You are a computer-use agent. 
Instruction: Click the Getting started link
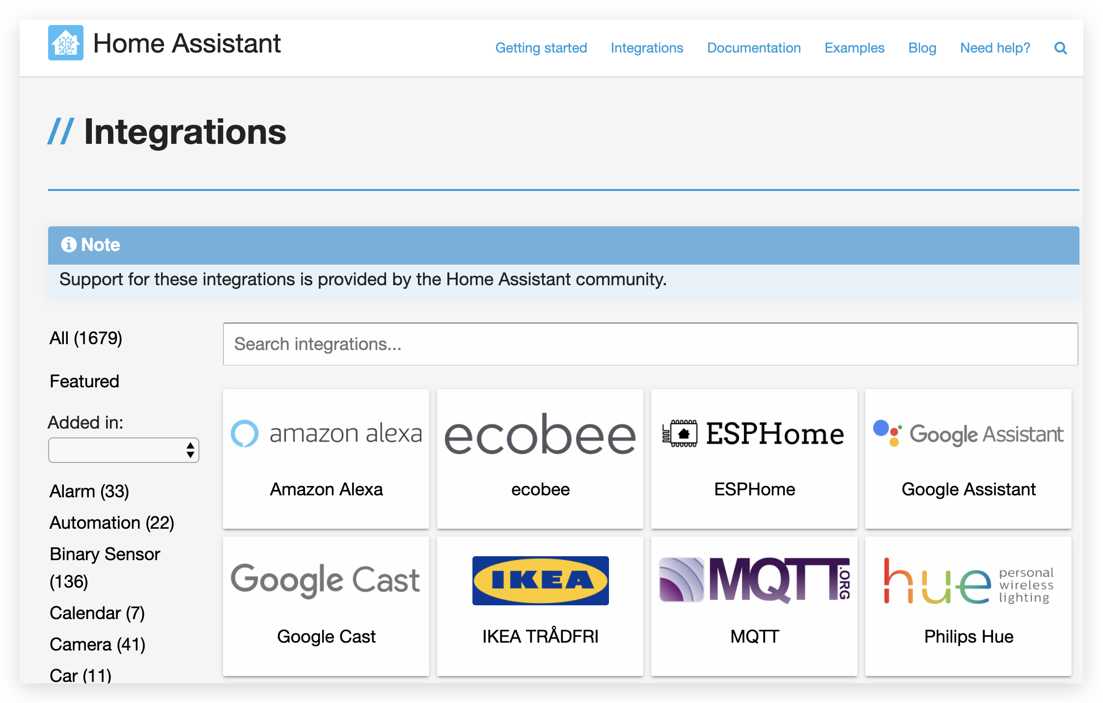[541, 48]
